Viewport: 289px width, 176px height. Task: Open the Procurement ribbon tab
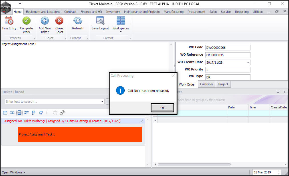[197, 12]
